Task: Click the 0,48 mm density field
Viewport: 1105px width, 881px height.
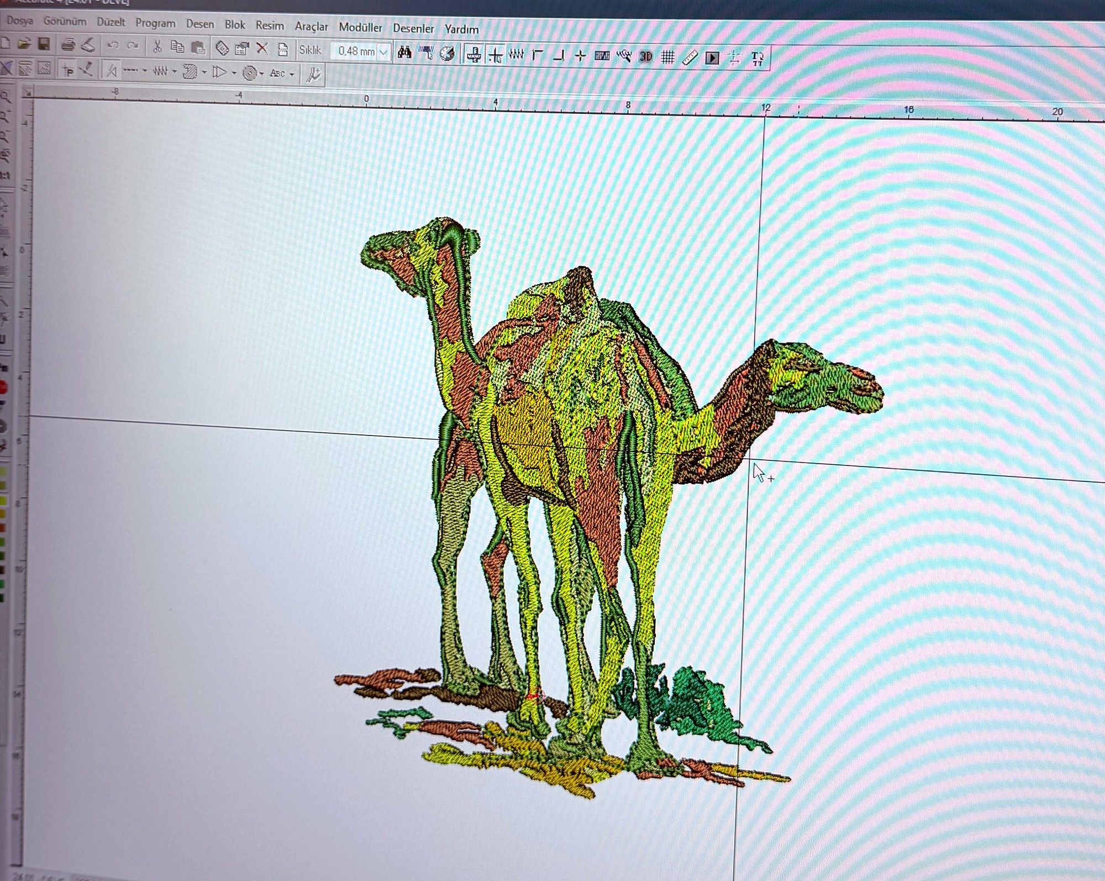Action: [x=355, y=51]
